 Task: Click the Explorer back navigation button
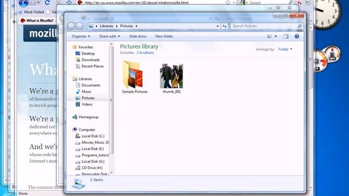pos(71,26)
